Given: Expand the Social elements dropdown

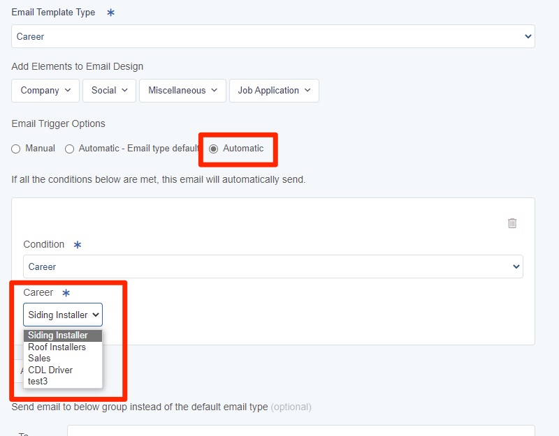Looking at the screenshot, I should (x=109, y=91).
